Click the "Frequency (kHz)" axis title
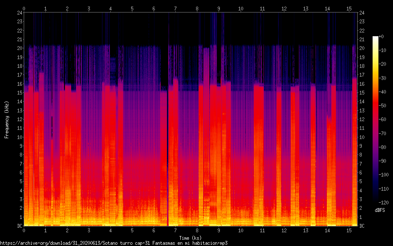The image size is (393, 246). point(7,120)
